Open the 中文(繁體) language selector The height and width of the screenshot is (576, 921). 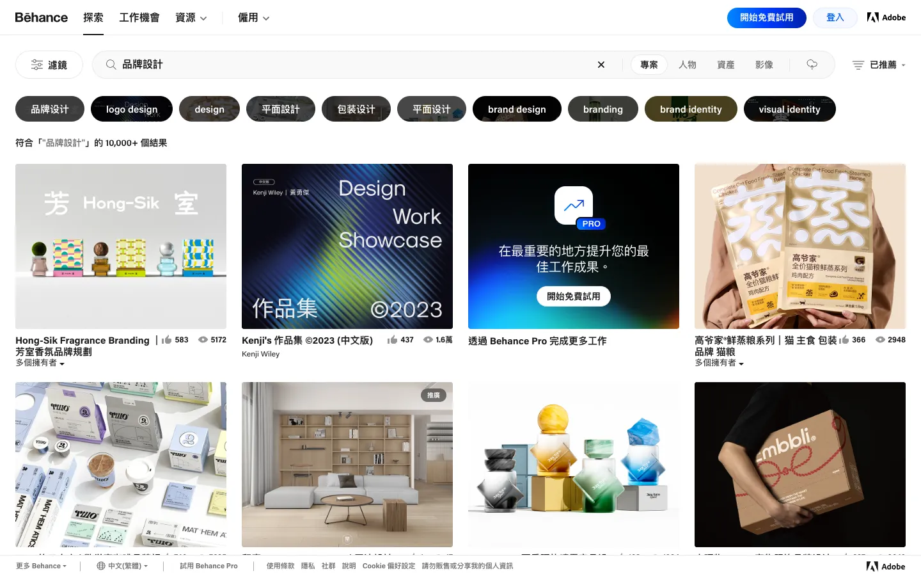122,566
